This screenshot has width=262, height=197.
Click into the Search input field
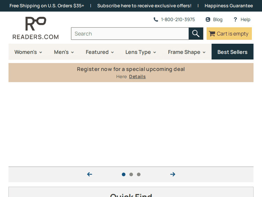tap(130, 34)
